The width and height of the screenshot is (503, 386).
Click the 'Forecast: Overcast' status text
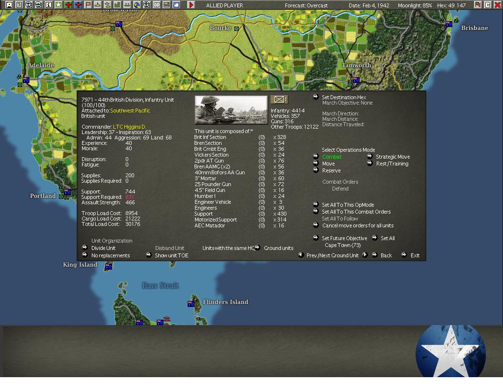(x=306, y=5)
